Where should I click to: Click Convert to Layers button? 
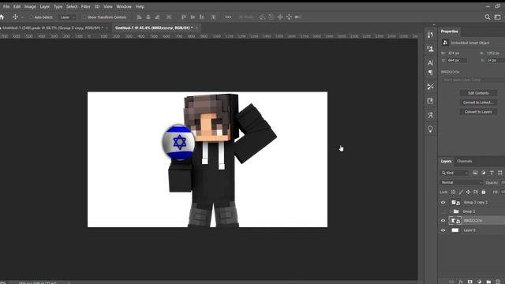(x=478, y=112)
